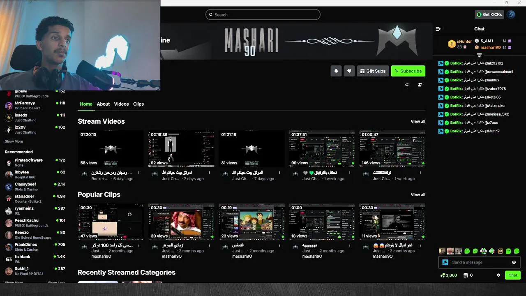The height and width of the screenshot is (296, 526).
Task: Open Classybeef avatar in sidebar
Action: coord(9,187)
